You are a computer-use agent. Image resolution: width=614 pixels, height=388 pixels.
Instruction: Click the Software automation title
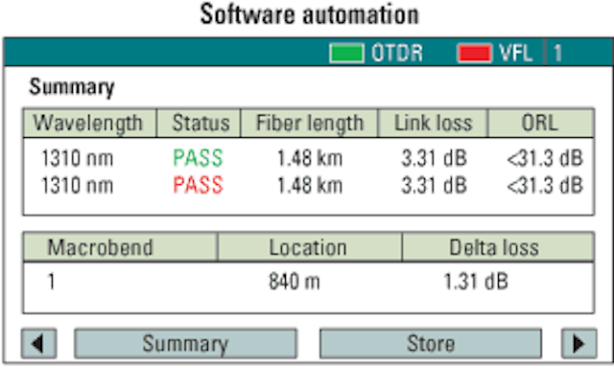pos(309,14)
